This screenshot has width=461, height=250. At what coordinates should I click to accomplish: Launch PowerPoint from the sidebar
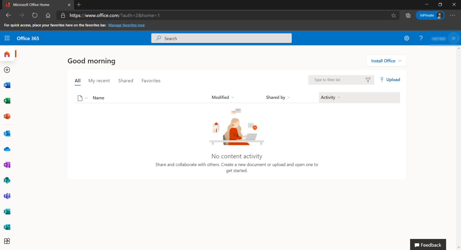[x=7, y=116]
